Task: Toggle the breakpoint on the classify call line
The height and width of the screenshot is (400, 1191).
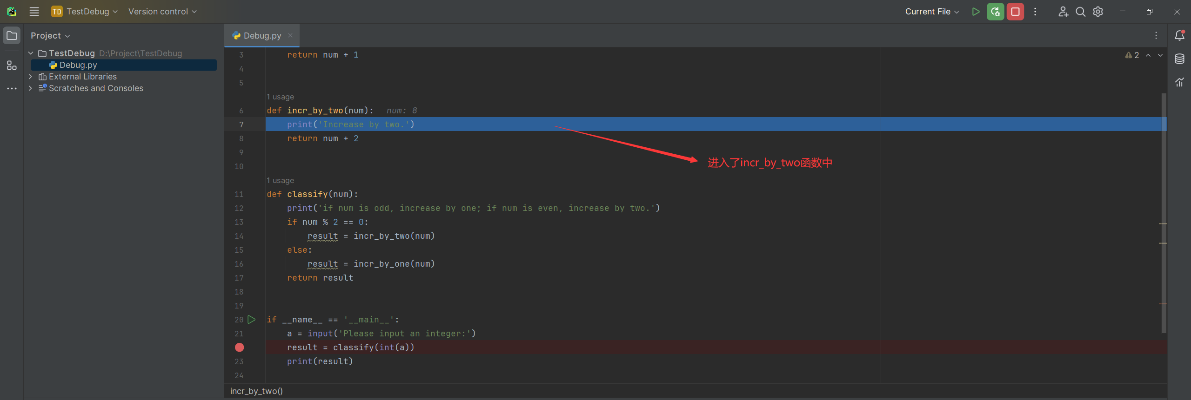Action: click(x=240, y=348)
